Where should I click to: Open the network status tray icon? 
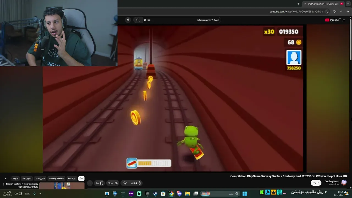click(21, 194)
